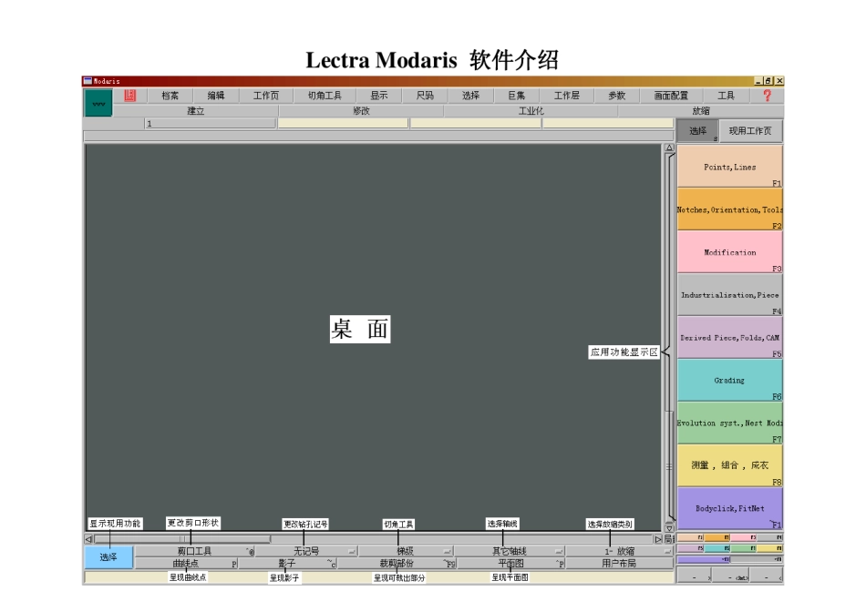The image size is (866, 612).
Task: Click the first beige field after the 1 field
Action: 343,124
